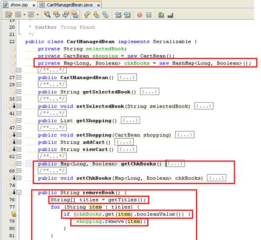This screenshot has height=240, width=261.
Task: Start Macro Recording with red circle
Action: (x=140, y=15)
